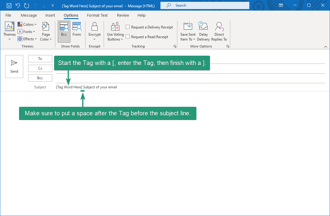Open the Themes gallery

[9, 31]
